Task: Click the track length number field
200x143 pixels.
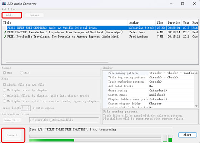Action: [24, 108]
